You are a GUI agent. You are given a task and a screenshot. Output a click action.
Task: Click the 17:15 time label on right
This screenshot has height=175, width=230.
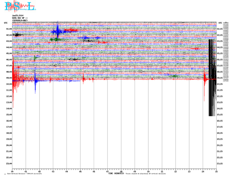[x=220, y=127]
